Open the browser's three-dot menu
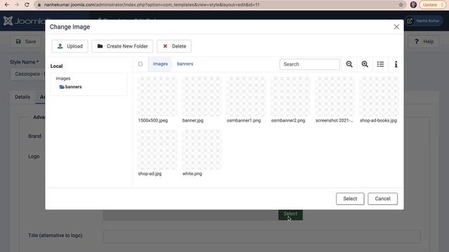 442,5
